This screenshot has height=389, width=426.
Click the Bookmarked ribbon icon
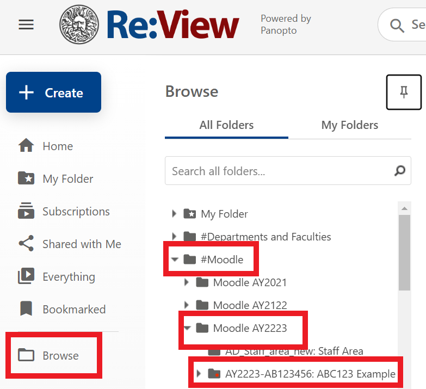[26, 308]
